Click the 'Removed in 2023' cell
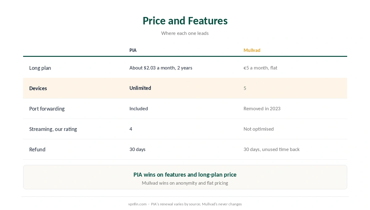370x210 pixels. [x=262, y=109]
